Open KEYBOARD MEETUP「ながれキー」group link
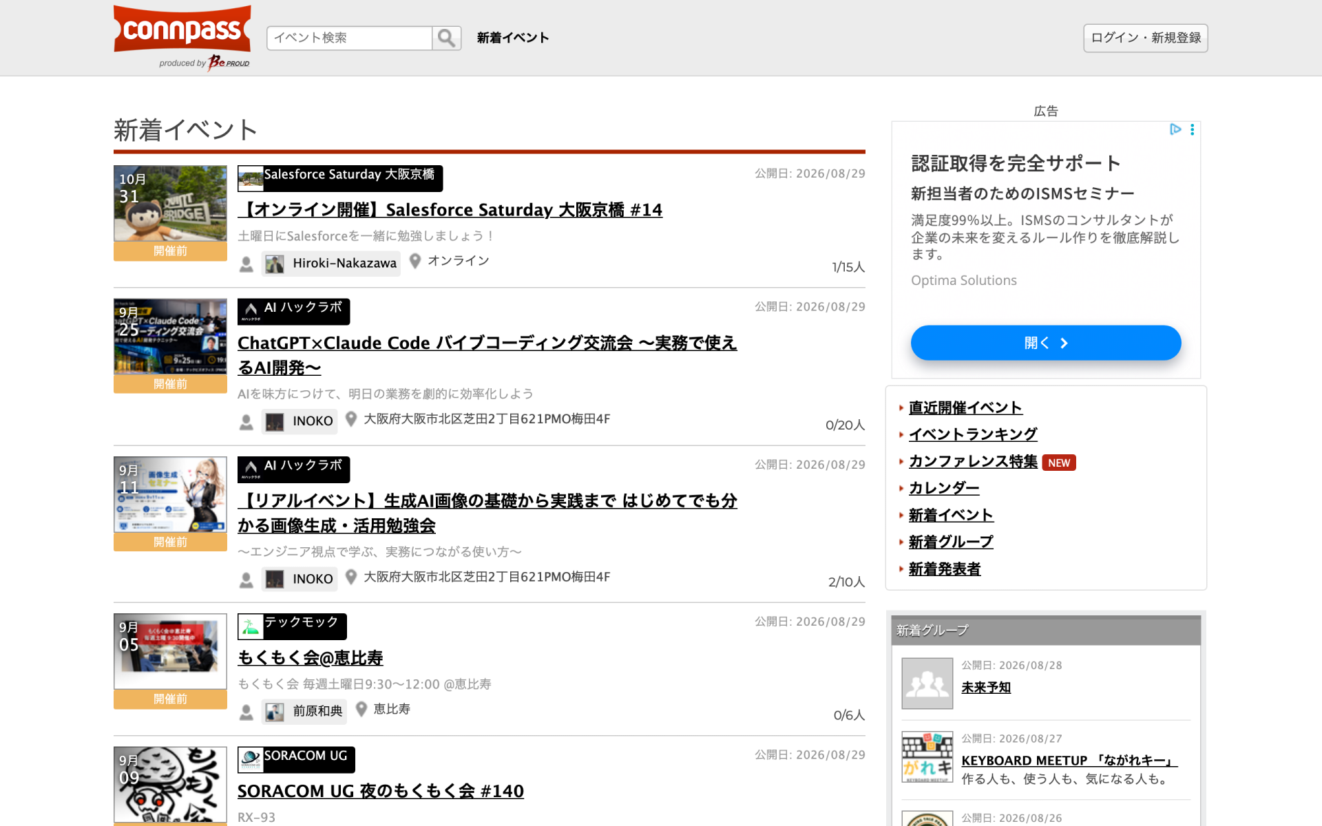Viewport: 1322px width, 826px height. (1069, 761)
